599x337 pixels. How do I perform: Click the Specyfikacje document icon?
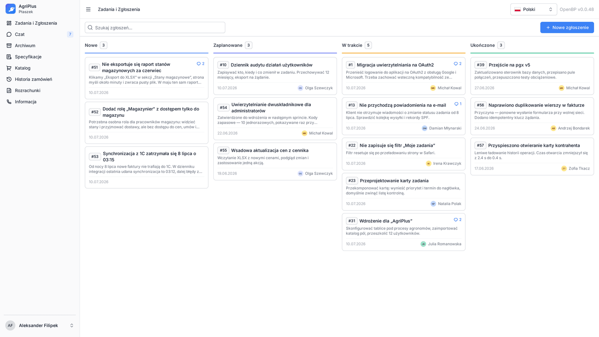point(9,57)
